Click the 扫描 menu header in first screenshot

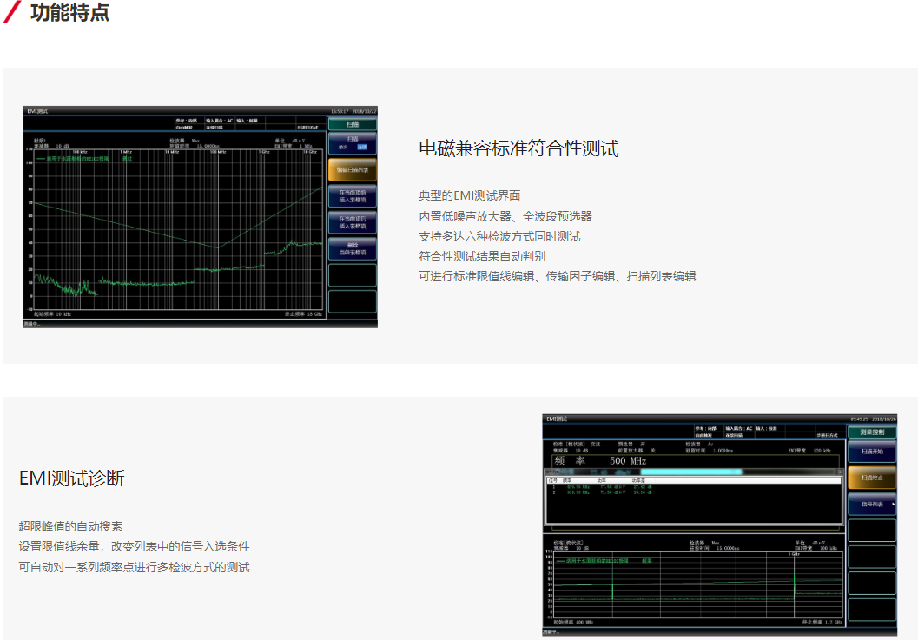(x=352, y=125)
